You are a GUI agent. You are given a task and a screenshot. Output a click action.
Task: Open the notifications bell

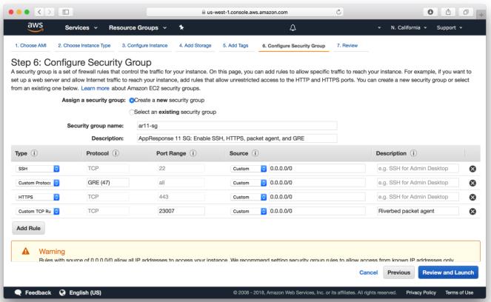coord(293,27)
